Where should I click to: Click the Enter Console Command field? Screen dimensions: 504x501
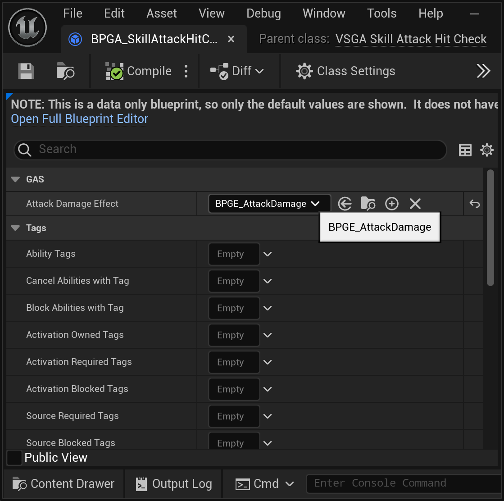(405, 483)
